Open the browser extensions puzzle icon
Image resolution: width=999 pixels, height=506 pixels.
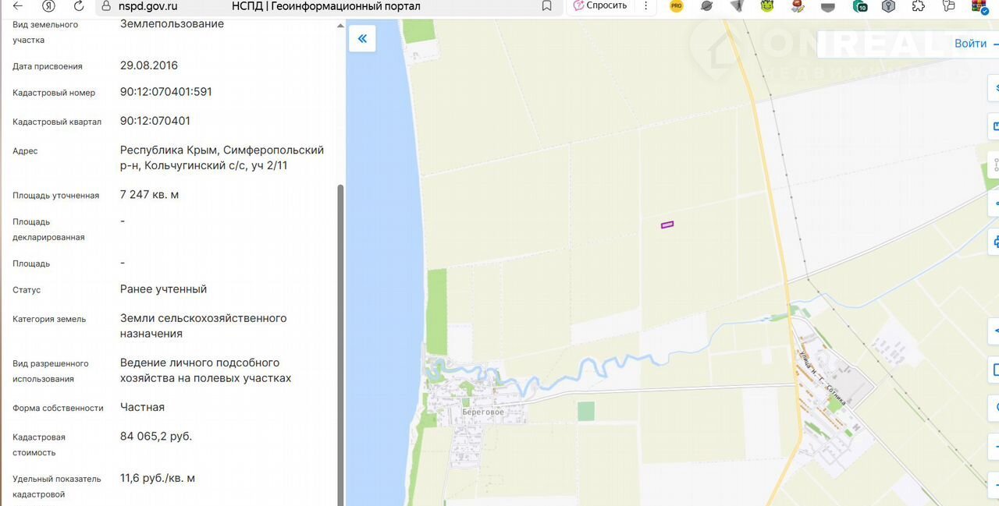coord(919,6)
